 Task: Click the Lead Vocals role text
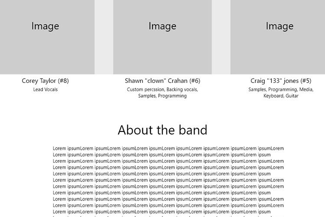point(45,89)
